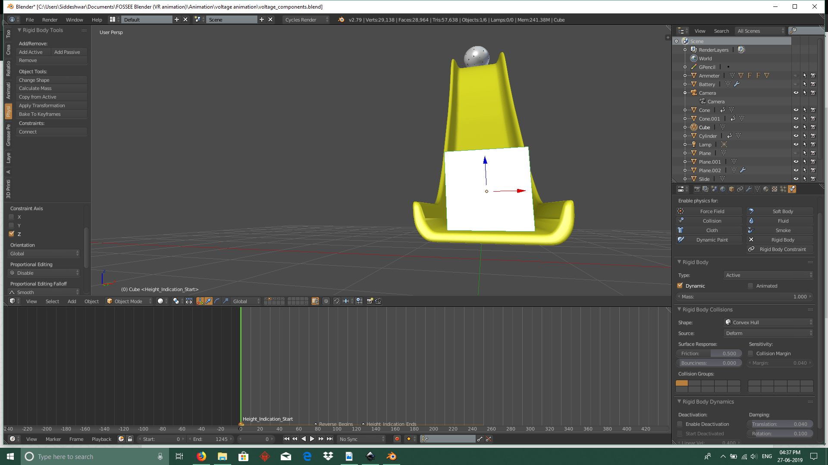Open the Collision Shape dropdown showing Convex Hull
This screenshot has width=828, height=465.
(x=768, y=322)
